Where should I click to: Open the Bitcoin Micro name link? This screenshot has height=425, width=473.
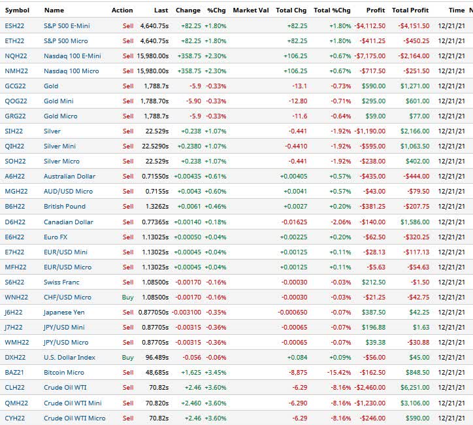coord(64,373)
